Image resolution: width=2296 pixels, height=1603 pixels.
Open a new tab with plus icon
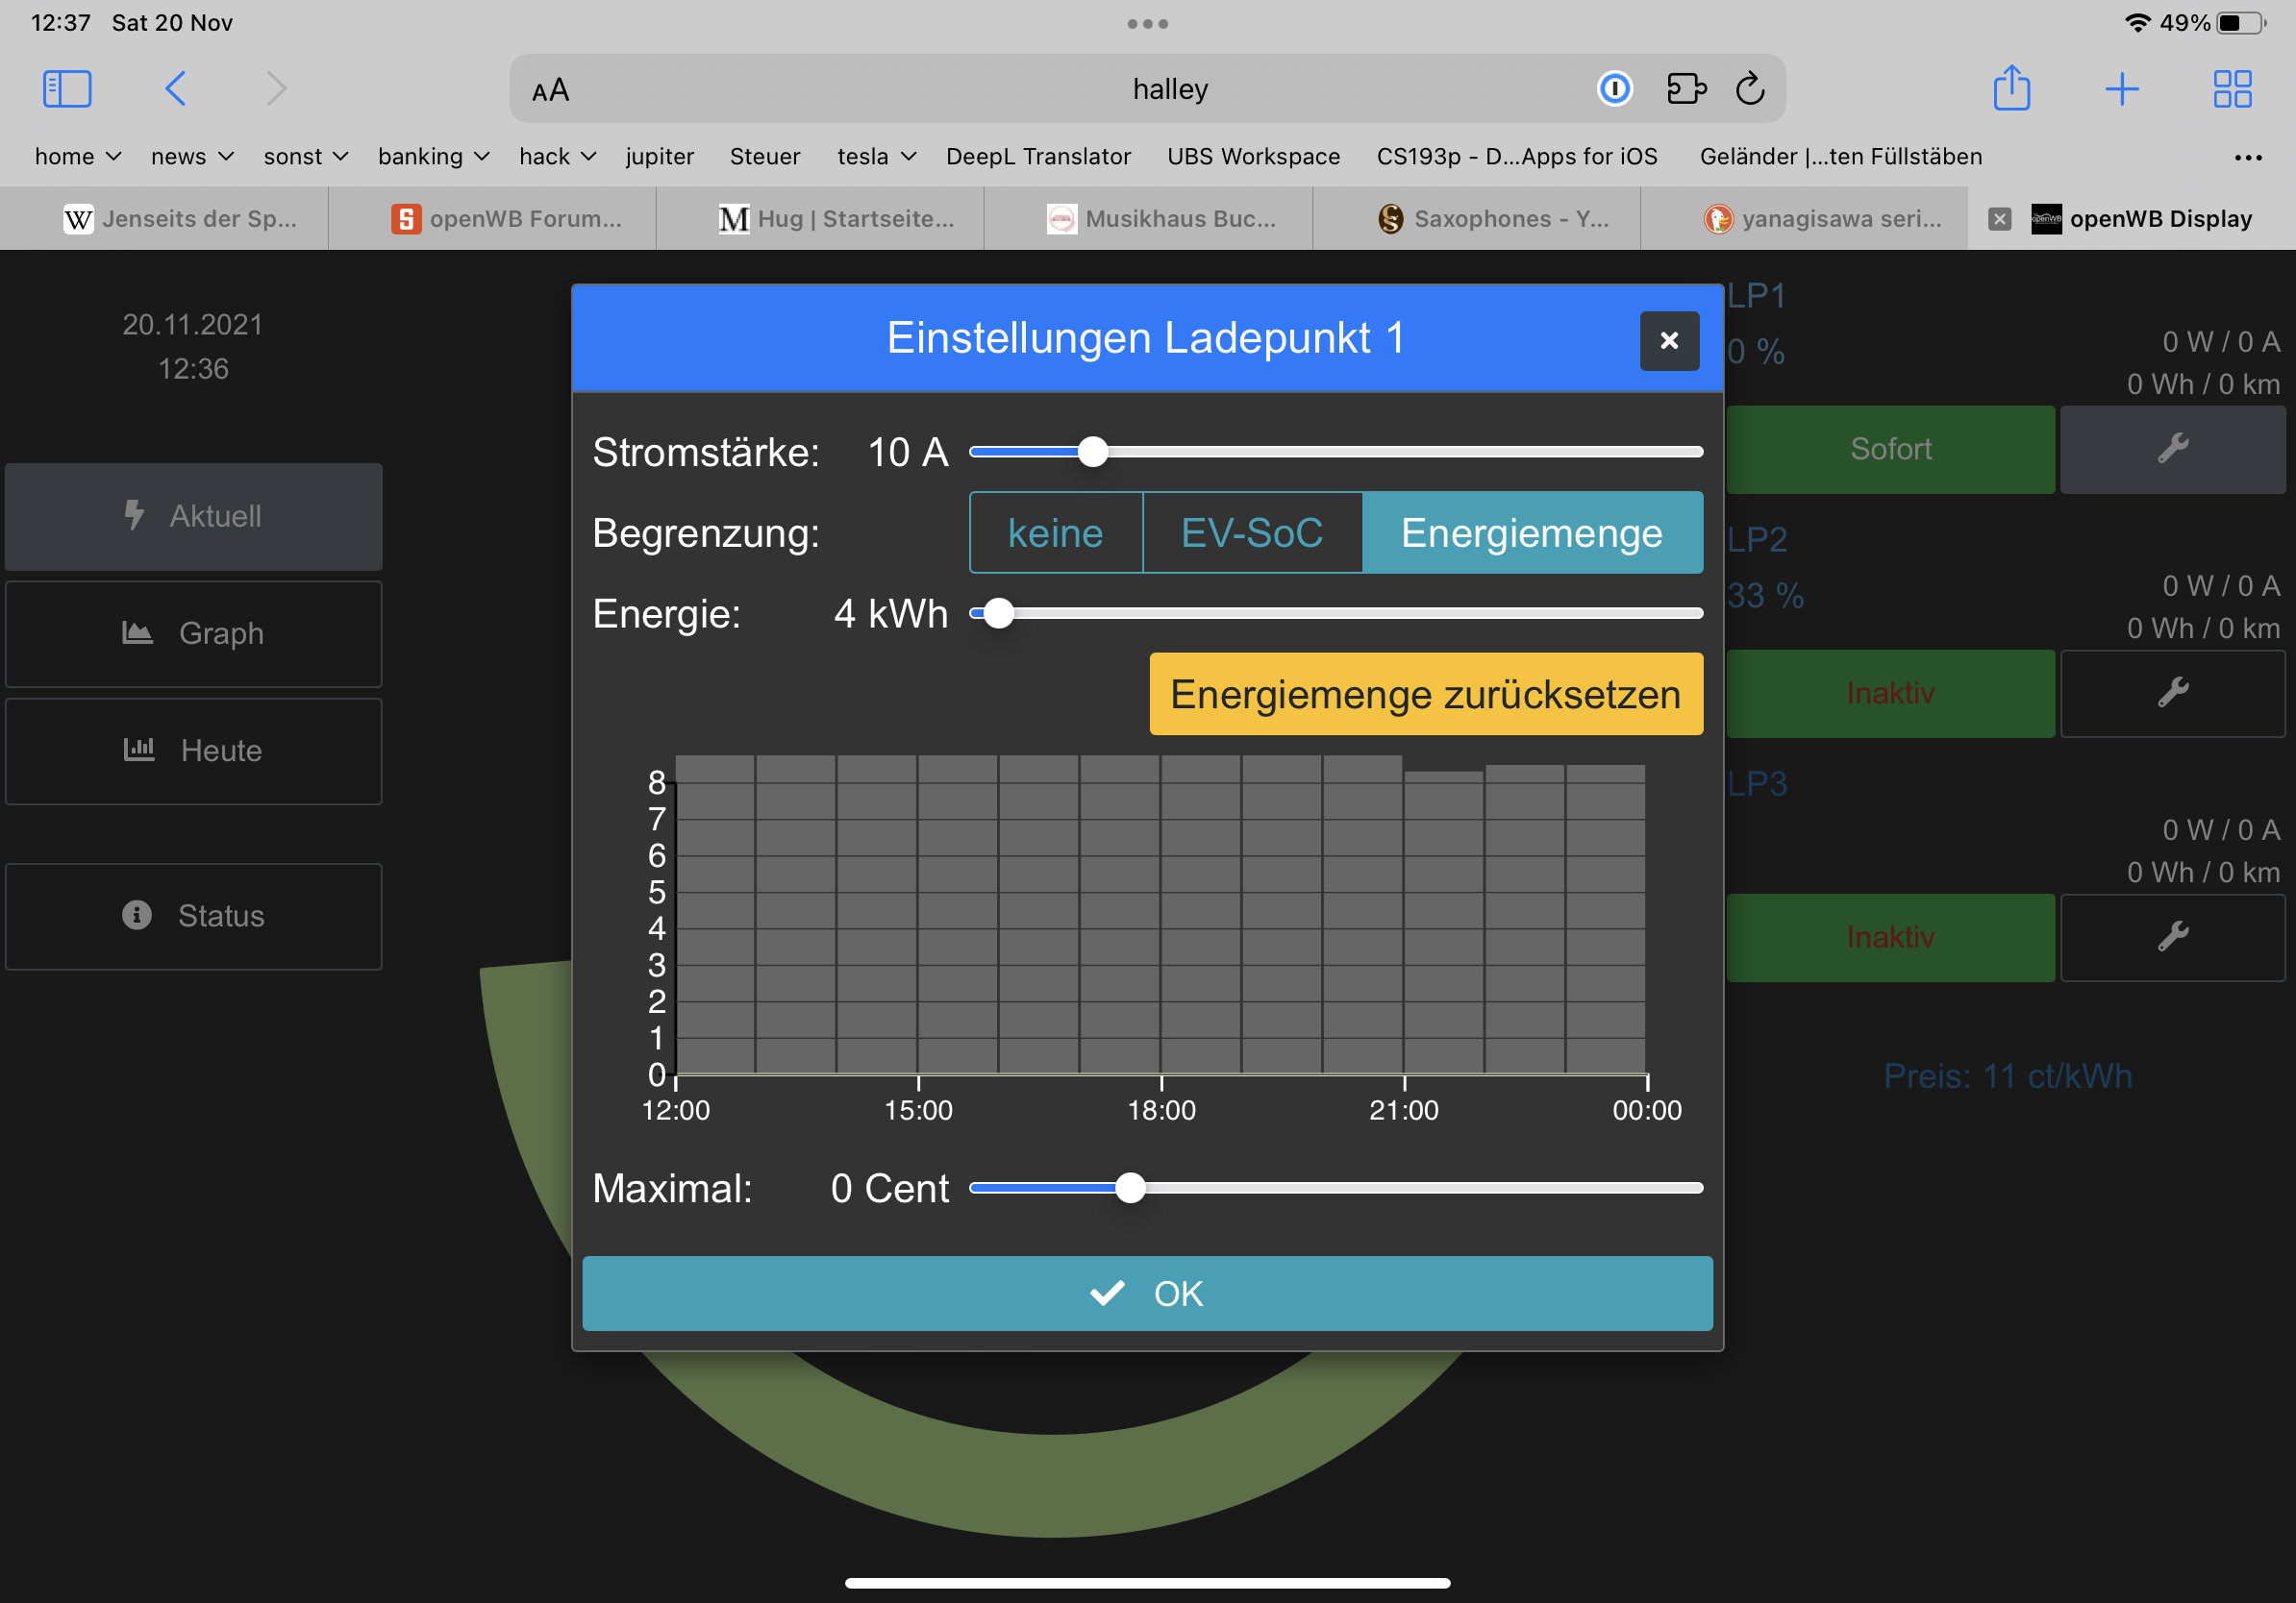pyautogui.click(x=2121, y=89)
